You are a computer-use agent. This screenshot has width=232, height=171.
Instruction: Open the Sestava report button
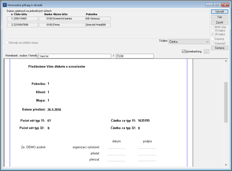[220, 48]
